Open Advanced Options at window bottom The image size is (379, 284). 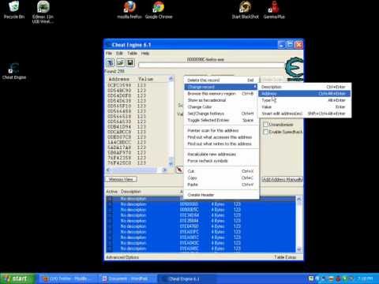122,257
